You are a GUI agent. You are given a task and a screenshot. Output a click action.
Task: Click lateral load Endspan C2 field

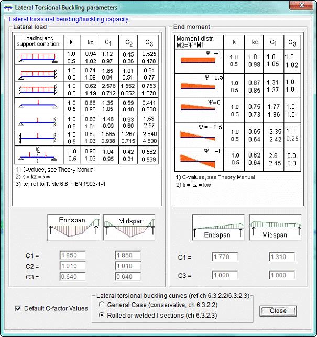coord(72,266)
